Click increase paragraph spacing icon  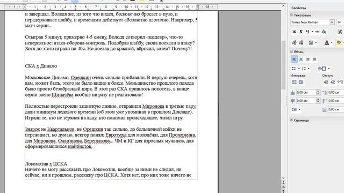[x=294, y=82]
